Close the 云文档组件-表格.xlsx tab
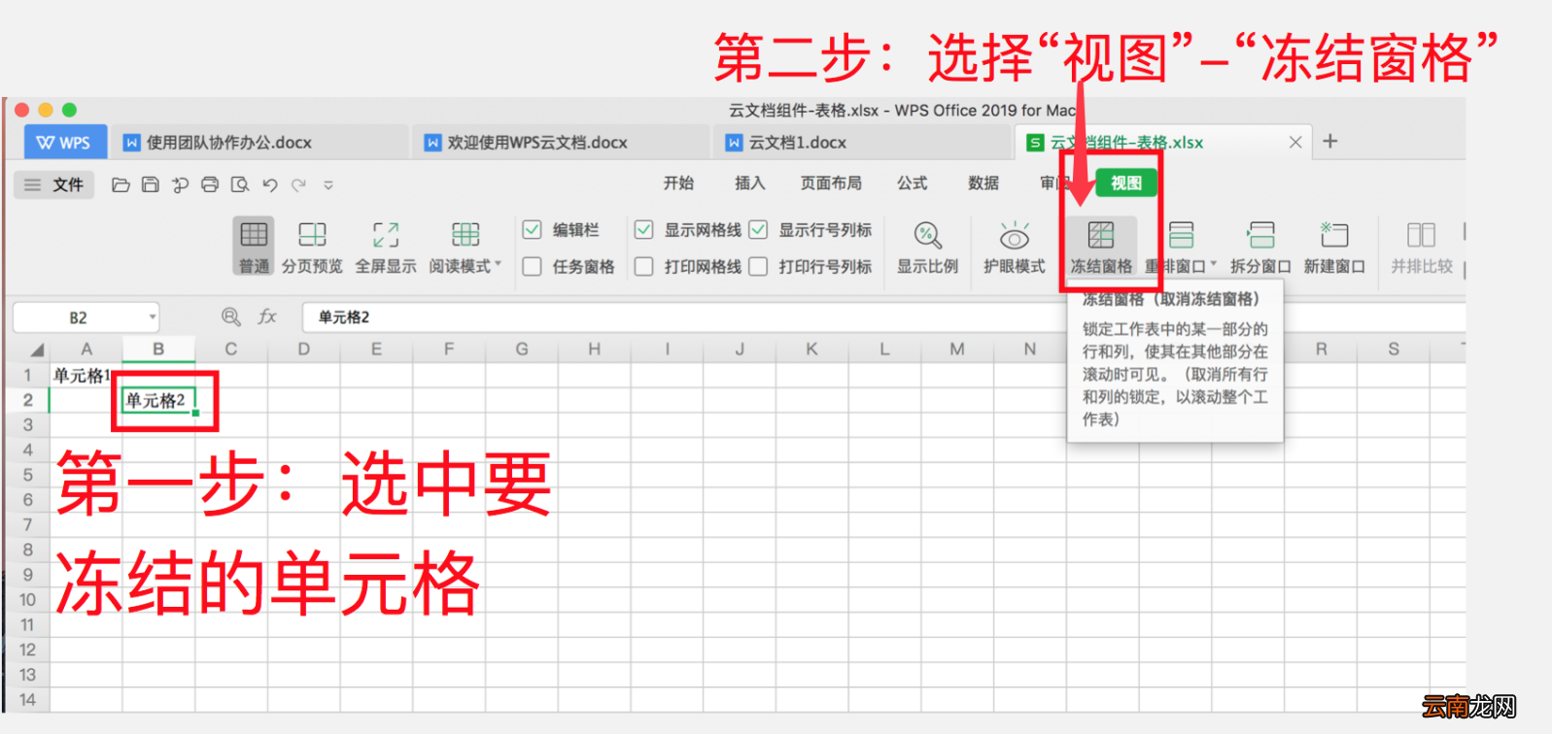This screenshot has height=734, width=1552. tap(1295, 142)
